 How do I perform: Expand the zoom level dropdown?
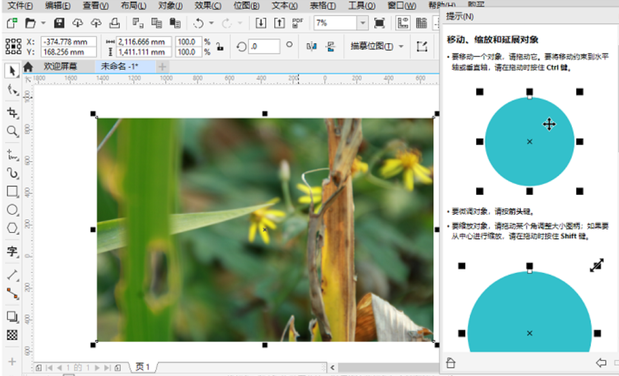(x=363, y=23)
